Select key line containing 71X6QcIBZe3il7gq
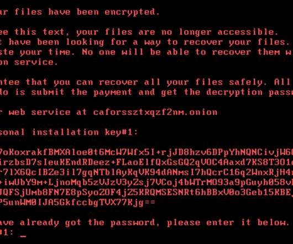 [146, 173]
